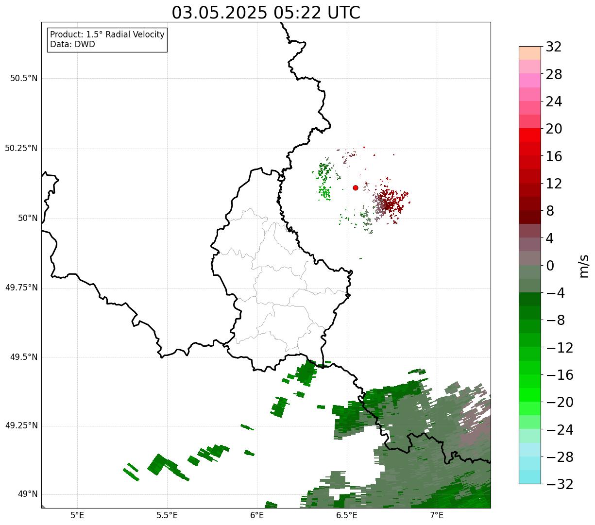Click the 49.25°N latitude label
Screen dimensions: 595x525
pos(21,426)
